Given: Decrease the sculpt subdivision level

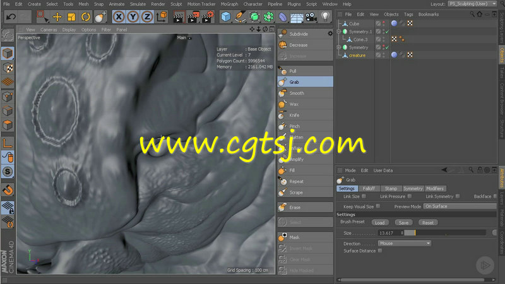Looking at the screenshot, I should (x=306, y=45).
